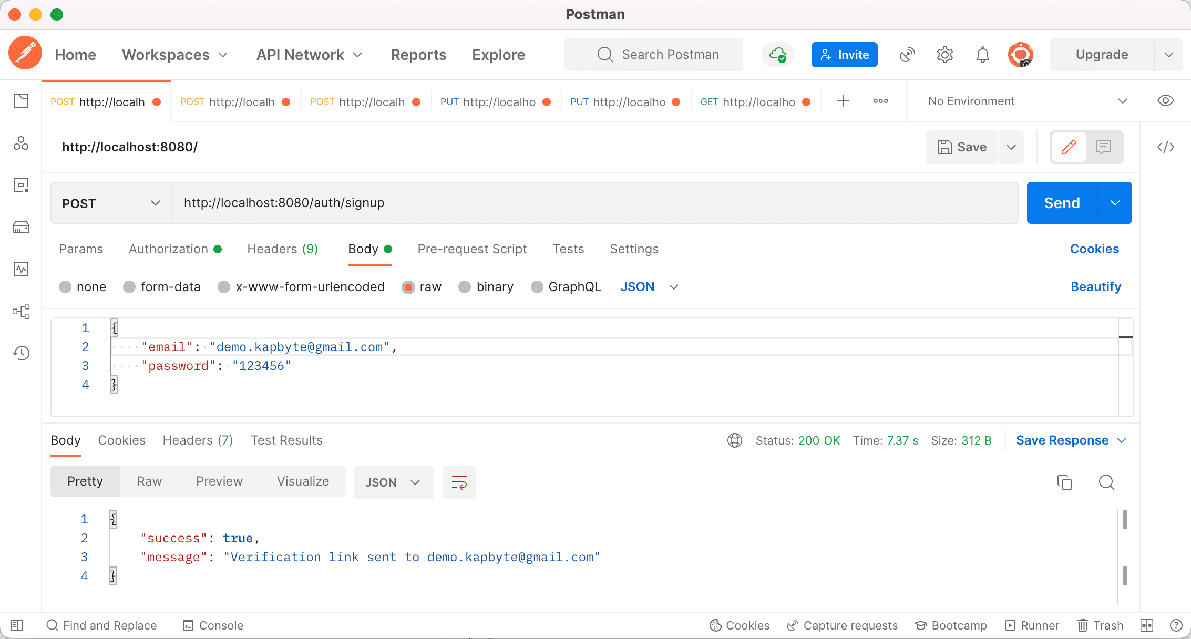Click the code snippet icon
This screenshot has height=639, width=1191.
click(1165, 147)
